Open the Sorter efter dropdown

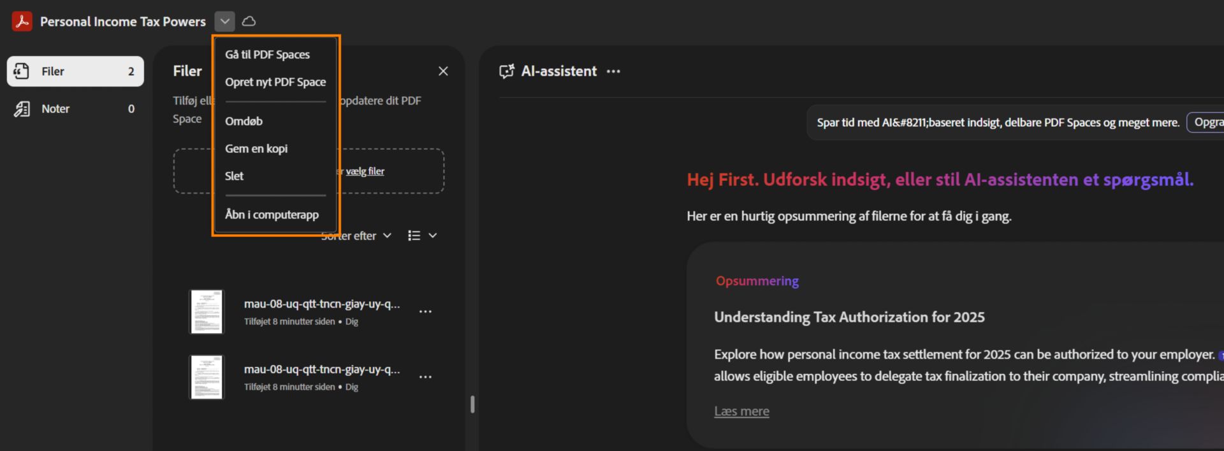tap(356, 236)
